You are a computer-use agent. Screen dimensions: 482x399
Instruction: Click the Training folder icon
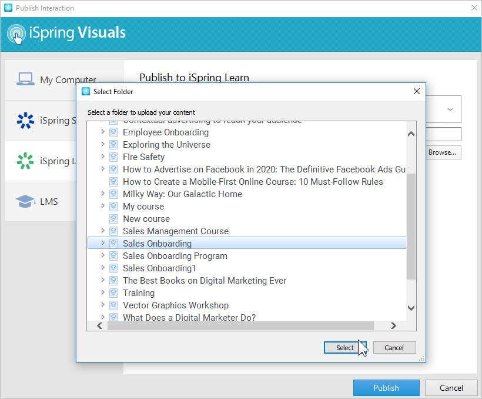click(x=113, y=293)
